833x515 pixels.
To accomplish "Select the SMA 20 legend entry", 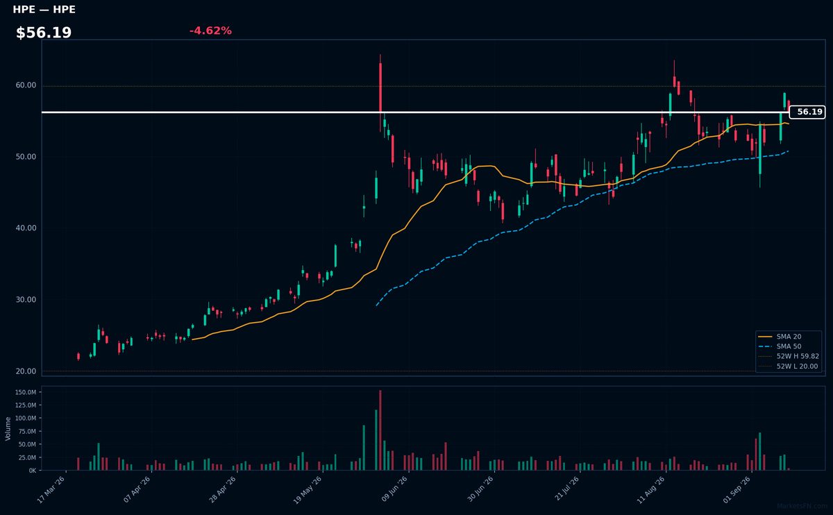I will (x=789, y=336).
